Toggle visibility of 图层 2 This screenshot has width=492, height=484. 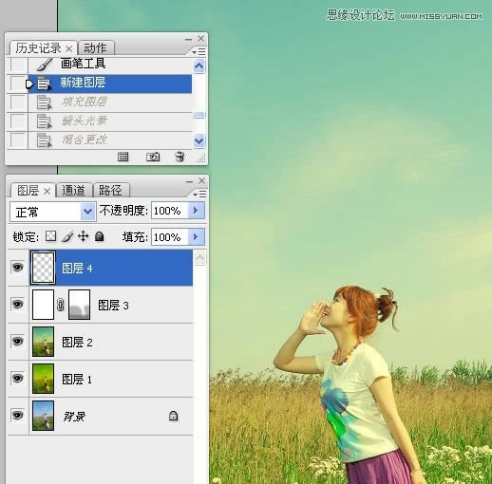coord(17,341)
